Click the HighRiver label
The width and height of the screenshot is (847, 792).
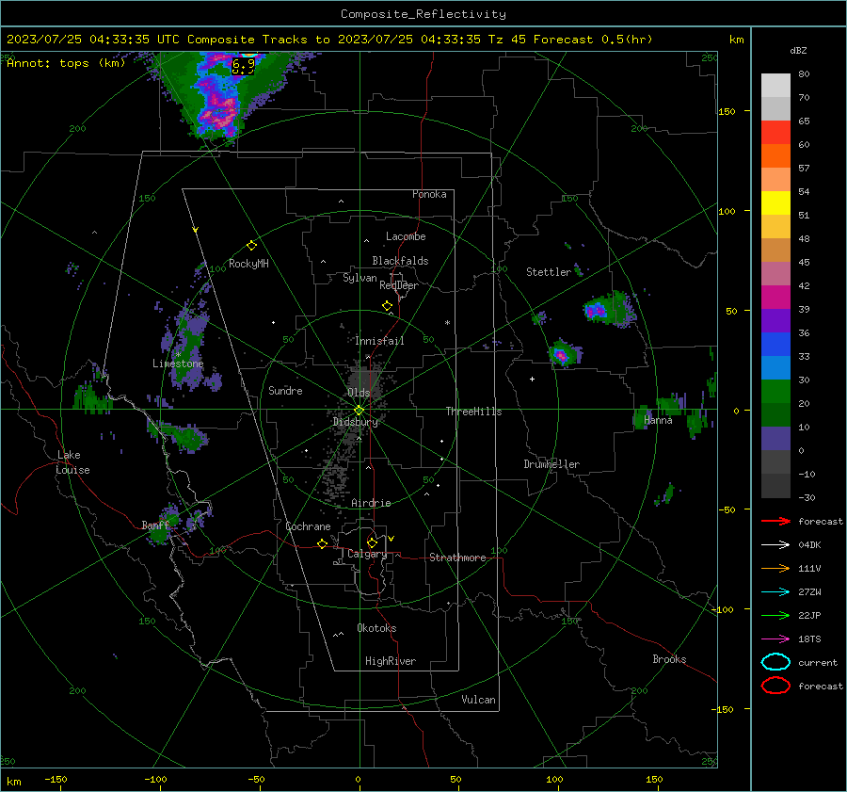391,661
